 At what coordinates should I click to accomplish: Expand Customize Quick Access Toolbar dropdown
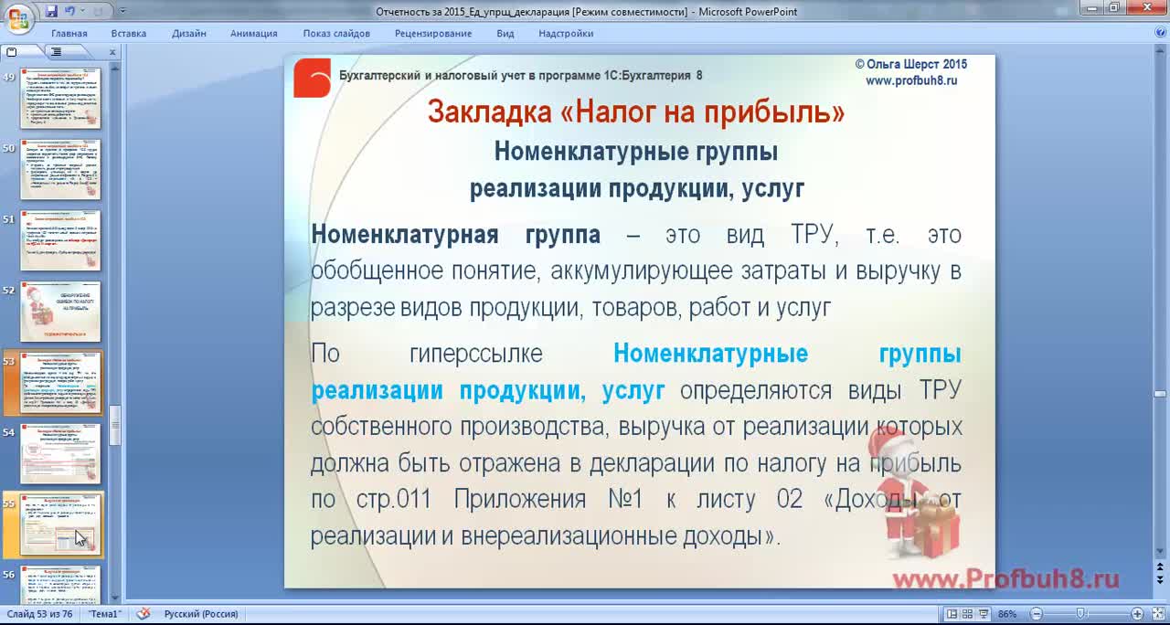tap(124, 11)
